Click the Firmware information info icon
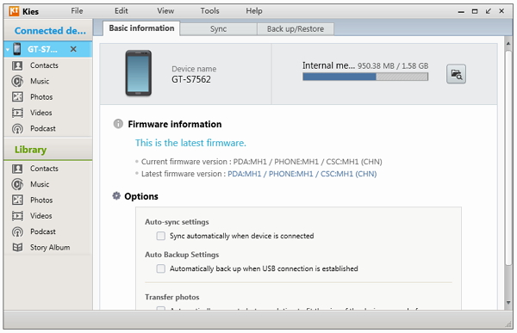This screenshot has height=333, width=517. point(118,124)
